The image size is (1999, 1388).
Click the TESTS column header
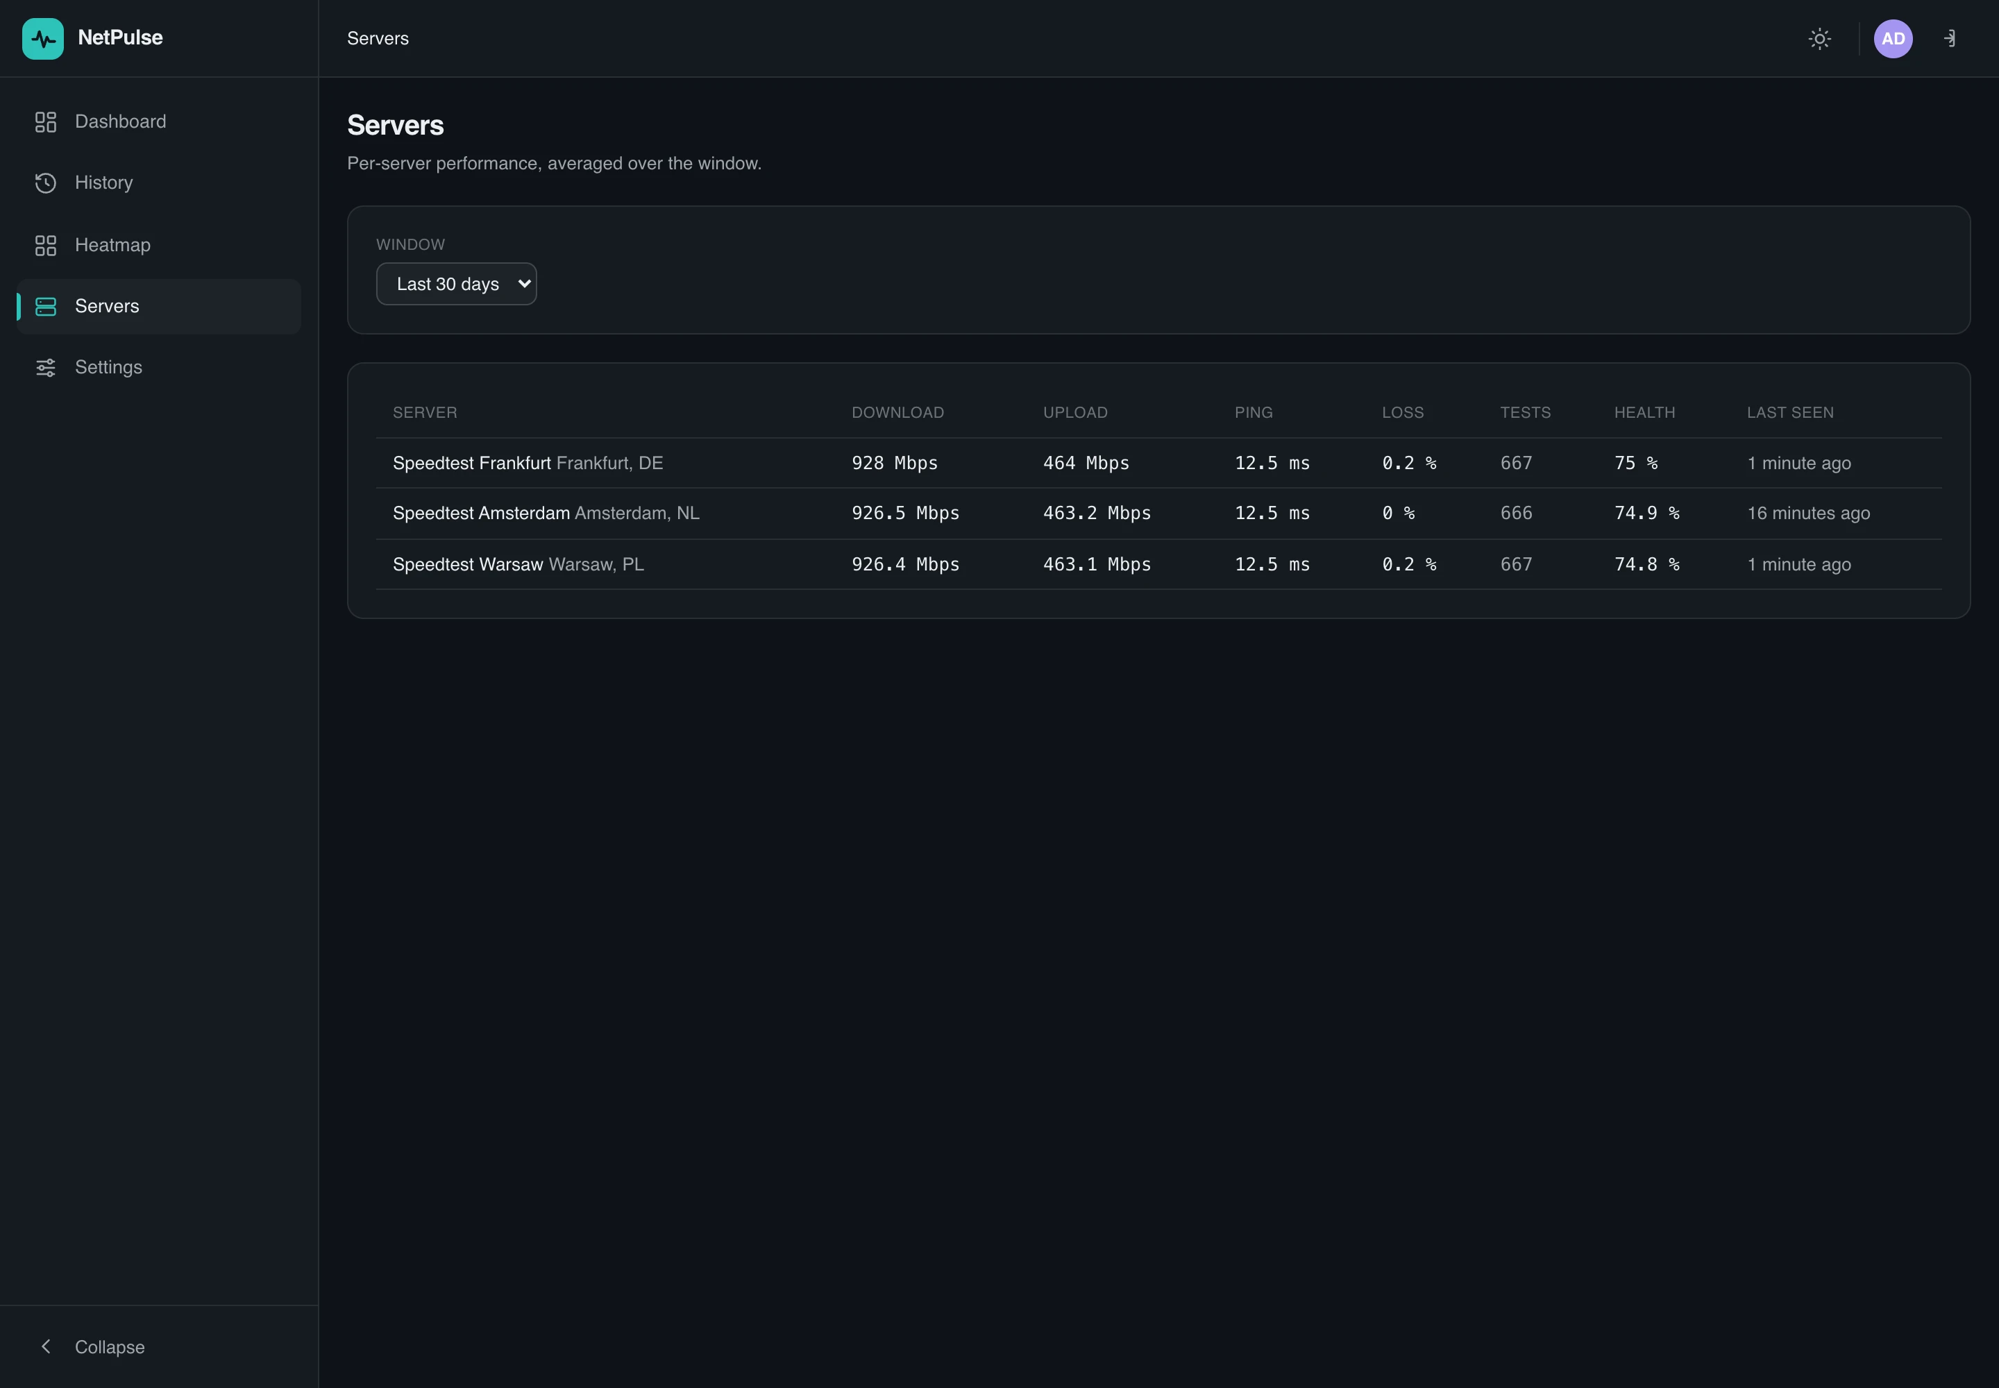click(1525, 412)
